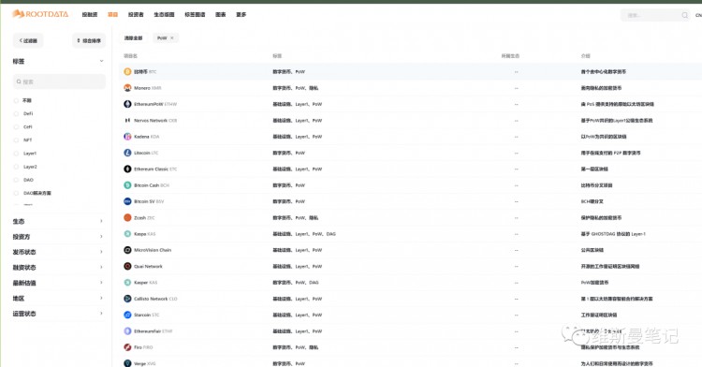702x367 pixels.
Task: Open the 投资者 navigation menu
Action: click(x=136, y=15)
